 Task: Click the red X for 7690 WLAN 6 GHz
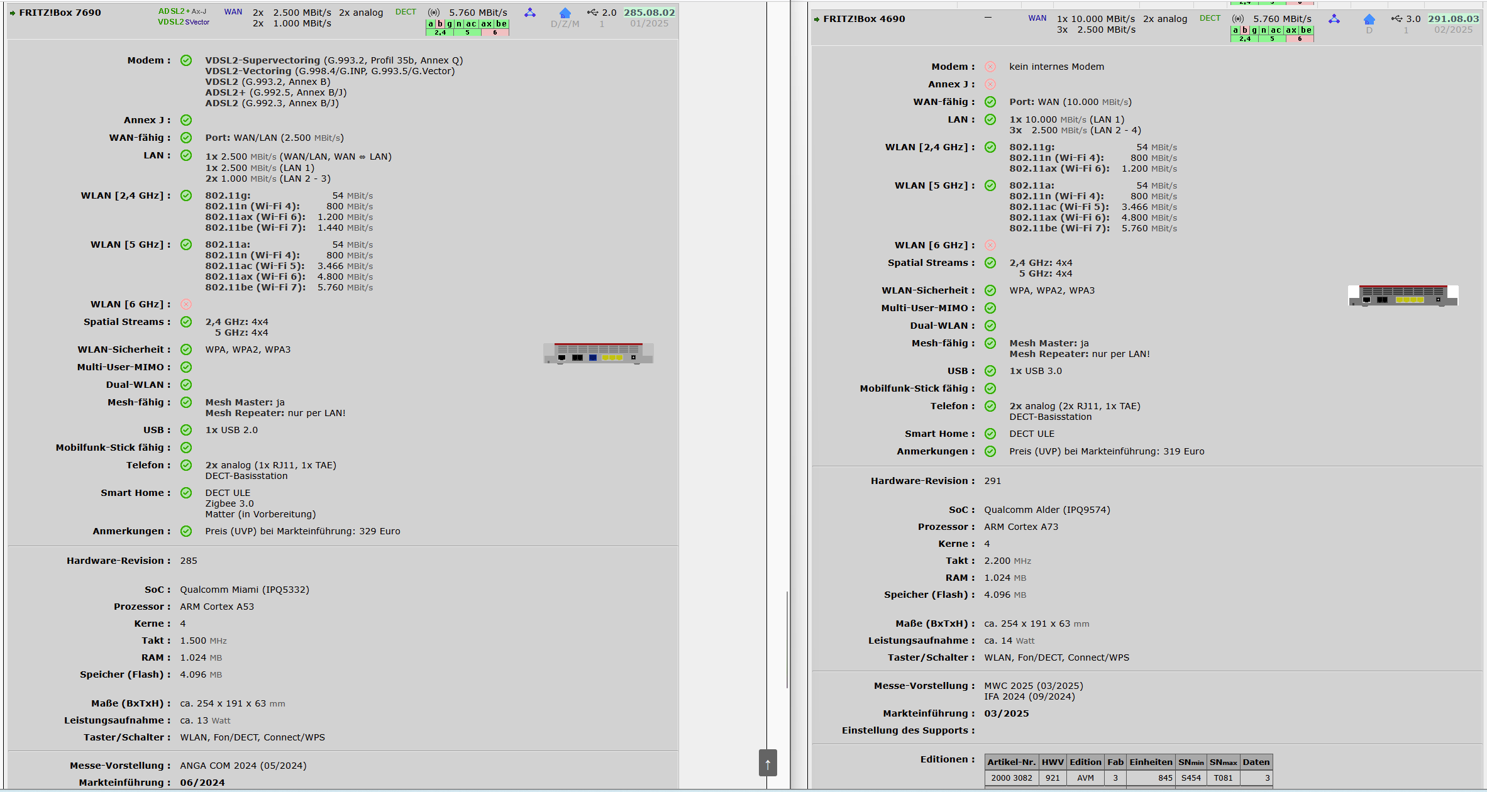coord(186,304)
